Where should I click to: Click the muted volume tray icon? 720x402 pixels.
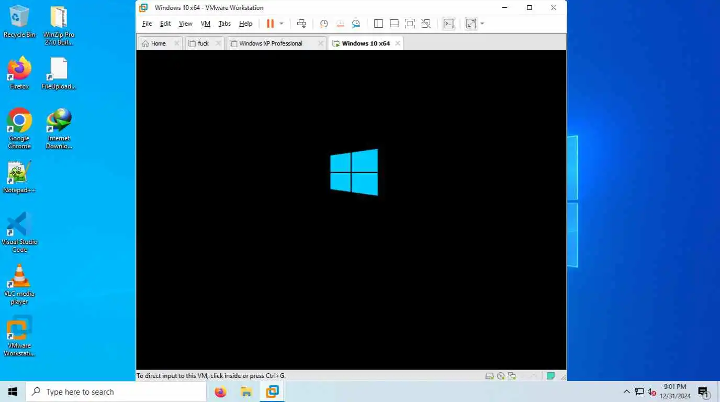[651, 392]
